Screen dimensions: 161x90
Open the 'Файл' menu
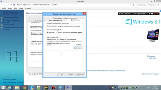click(4, 8)
